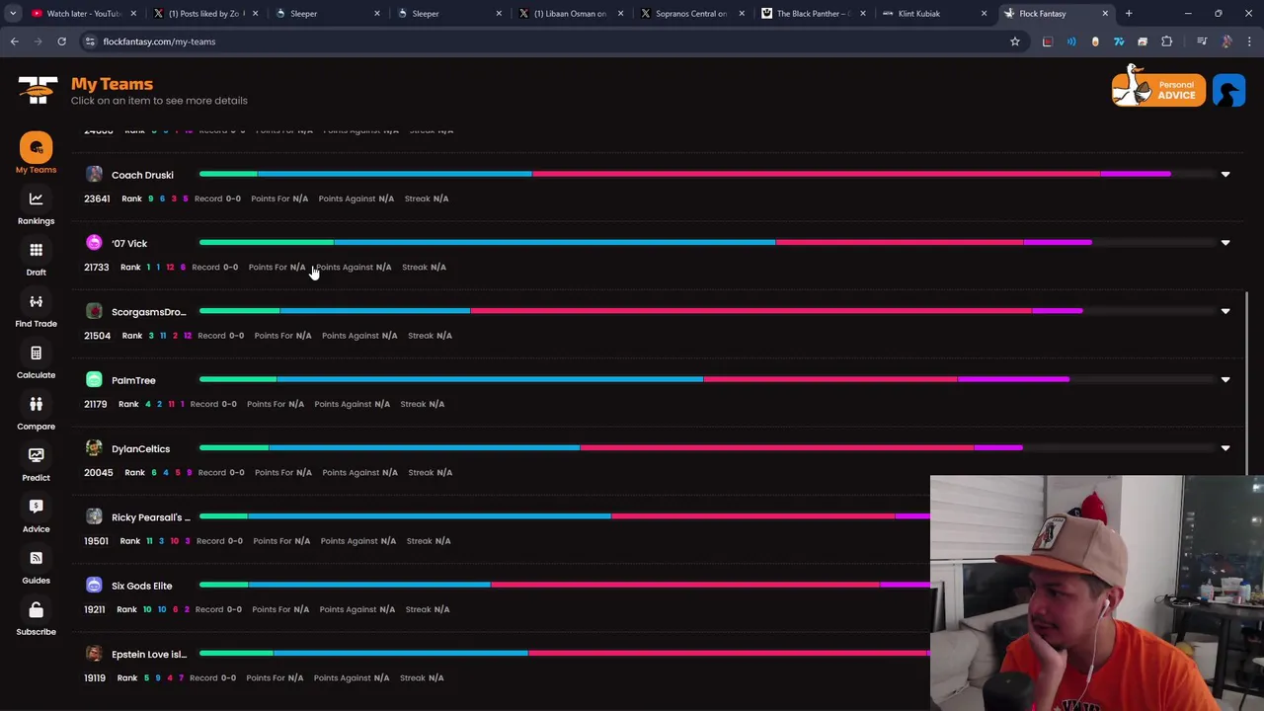The height and width of the screenshot is (711, 1264).
Task: Click the PalmTree team avatar
Action: pyautogui.click(x=94, y=380)
